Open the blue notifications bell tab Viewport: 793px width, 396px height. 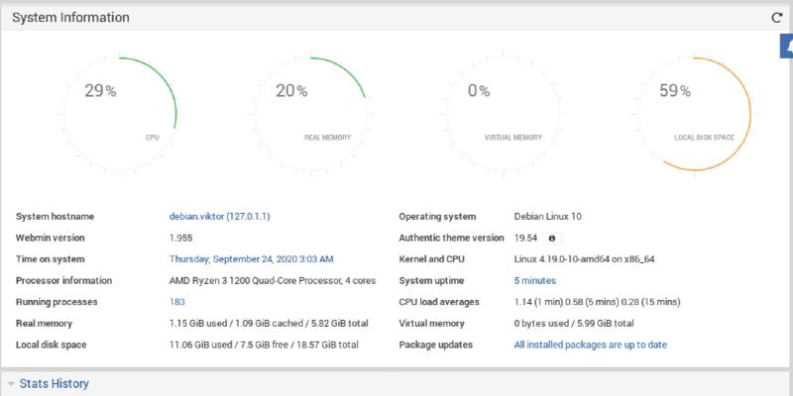click(x=785, y=48)
